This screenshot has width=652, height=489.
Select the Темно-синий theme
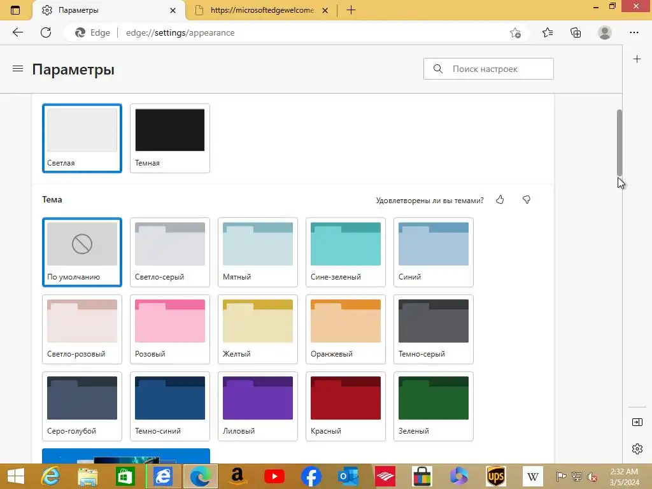coord(169,406)
